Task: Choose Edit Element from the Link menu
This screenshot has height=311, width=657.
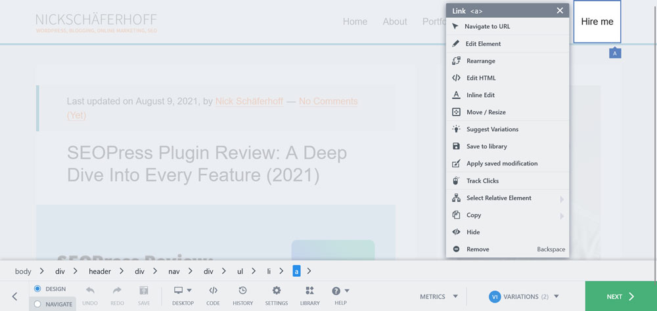Action: click(x=507, y=43)
